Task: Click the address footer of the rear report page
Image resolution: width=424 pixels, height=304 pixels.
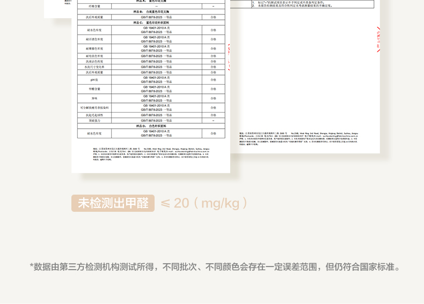Action: point(298,139)
